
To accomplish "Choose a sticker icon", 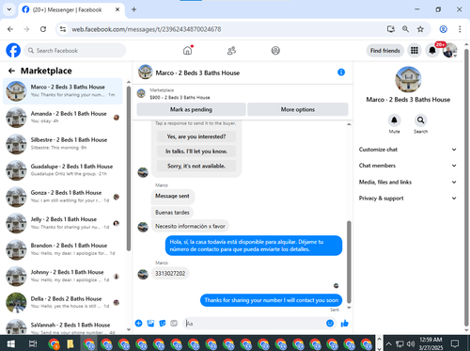I will click(x=163, y=324).
